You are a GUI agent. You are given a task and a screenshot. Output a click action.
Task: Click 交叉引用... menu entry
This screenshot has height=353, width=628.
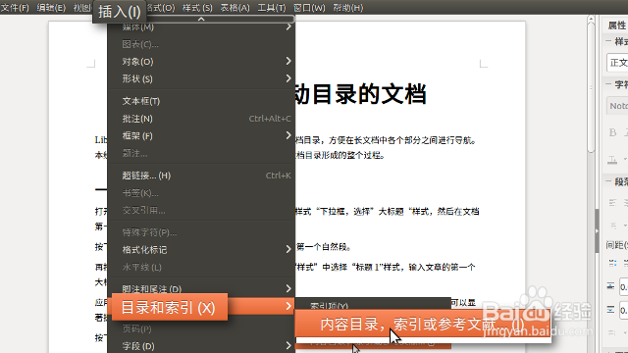point(201,211)
